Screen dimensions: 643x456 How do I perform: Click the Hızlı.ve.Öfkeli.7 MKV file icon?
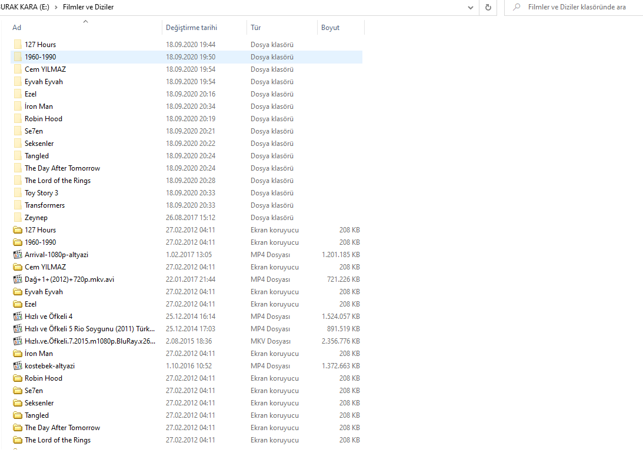pyautogui.click(x=17, y=341)
